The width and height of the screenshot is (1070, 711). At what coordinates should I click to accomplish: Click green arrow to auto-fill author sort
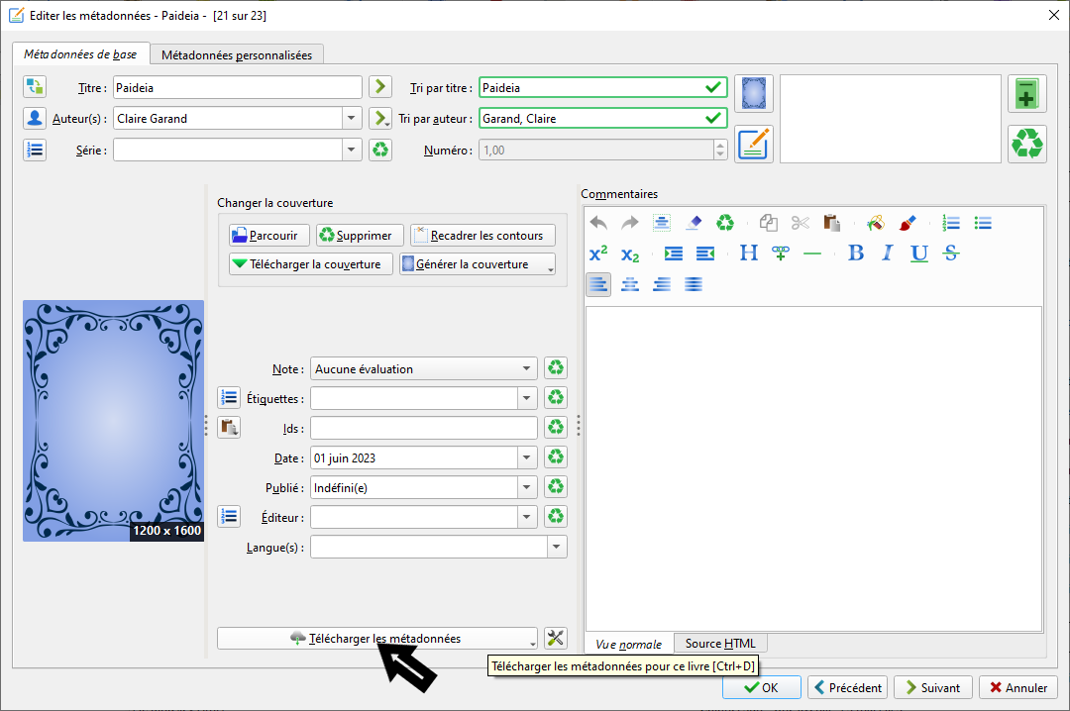point(380,118)
